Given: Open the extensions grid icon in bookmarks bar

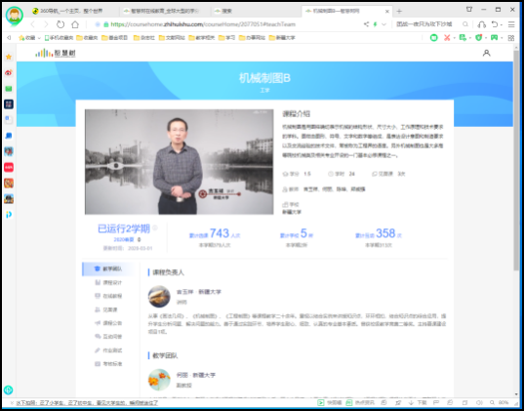Looking at the screenshot, I should point(511,38).
